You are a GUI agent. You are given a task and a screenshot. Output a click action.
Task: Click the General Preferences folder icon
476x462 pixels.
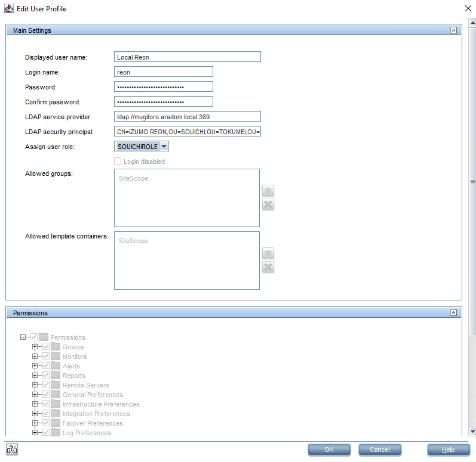(56, 394)
